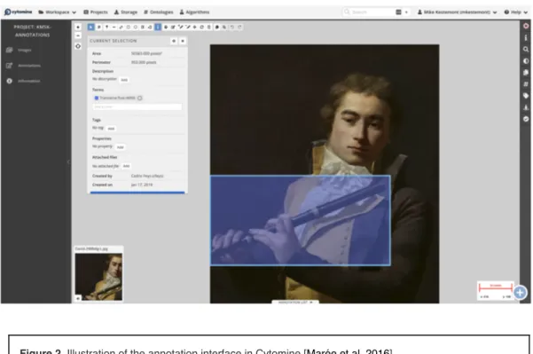The image size is (533, 354).
Task: Add a description with the Add button
Action: [124, 80]
